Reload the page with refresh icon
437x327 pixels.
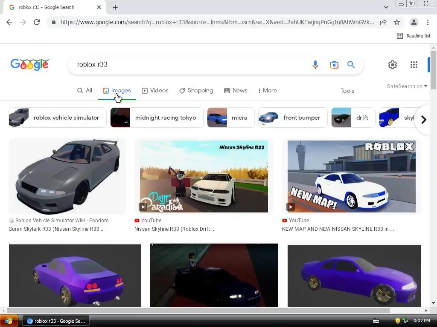pos(37,22)
